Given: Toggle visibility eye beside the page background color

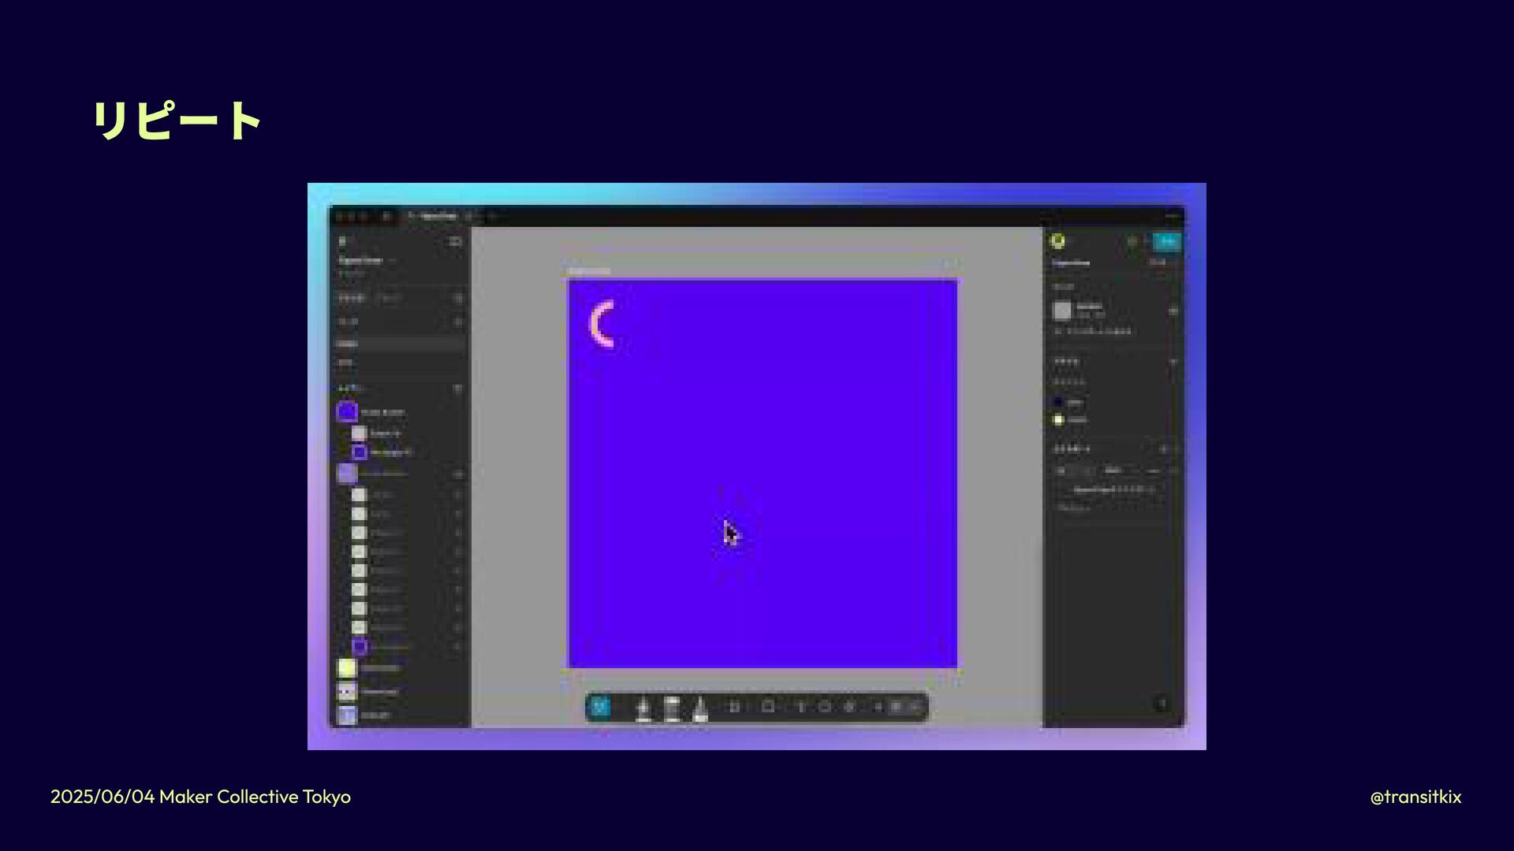Looking at the screenshot, I should point(1173,310).
